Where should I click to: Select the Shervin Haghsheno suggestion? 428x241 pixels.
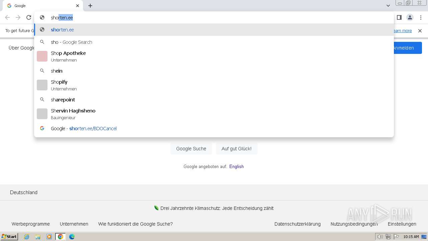coord(214,114)
